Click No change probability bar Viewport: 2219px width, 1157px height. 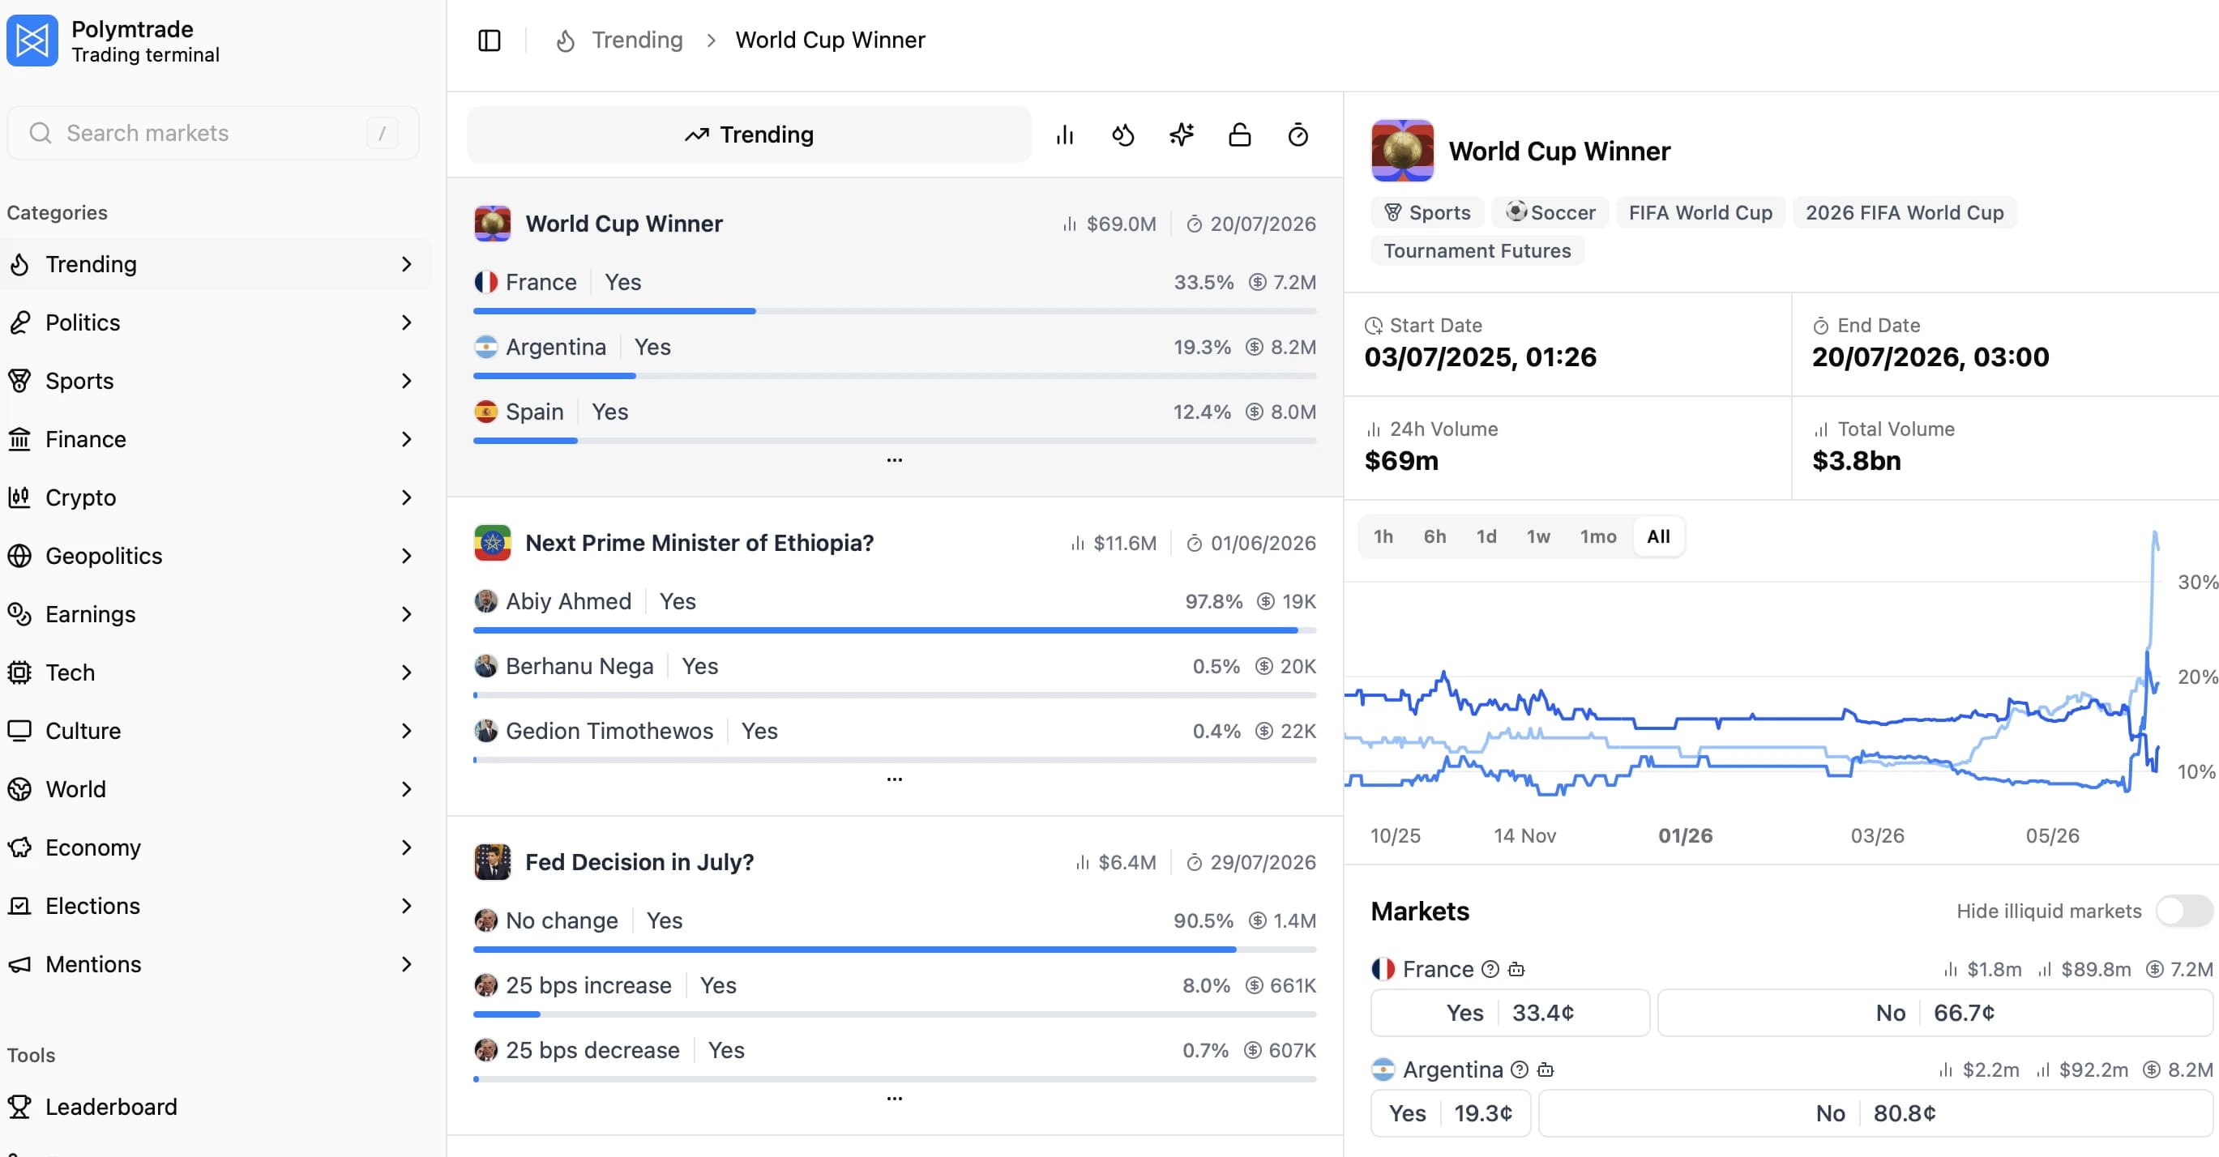[894, 950]
